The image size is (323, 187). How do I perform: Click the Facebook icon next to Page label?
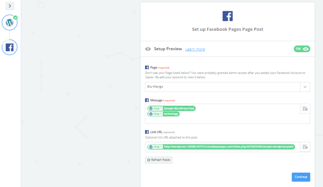[147, 67]
